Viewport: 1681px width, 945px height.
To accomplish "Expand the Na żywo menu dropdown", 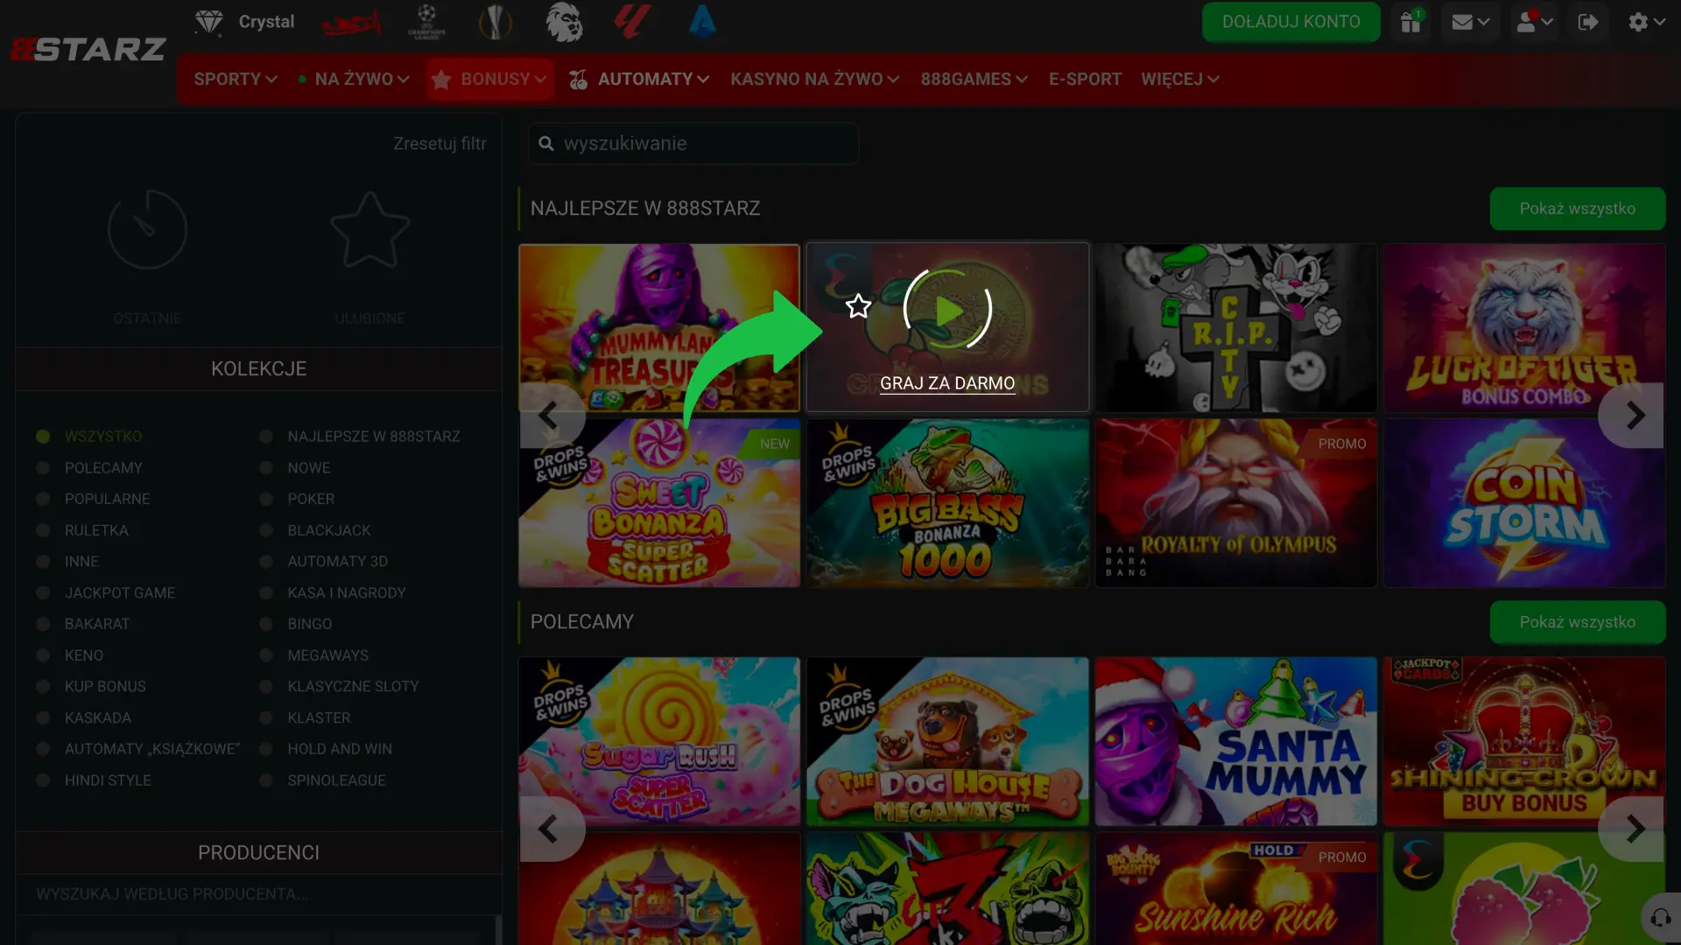I will click(x=354, y=79).
